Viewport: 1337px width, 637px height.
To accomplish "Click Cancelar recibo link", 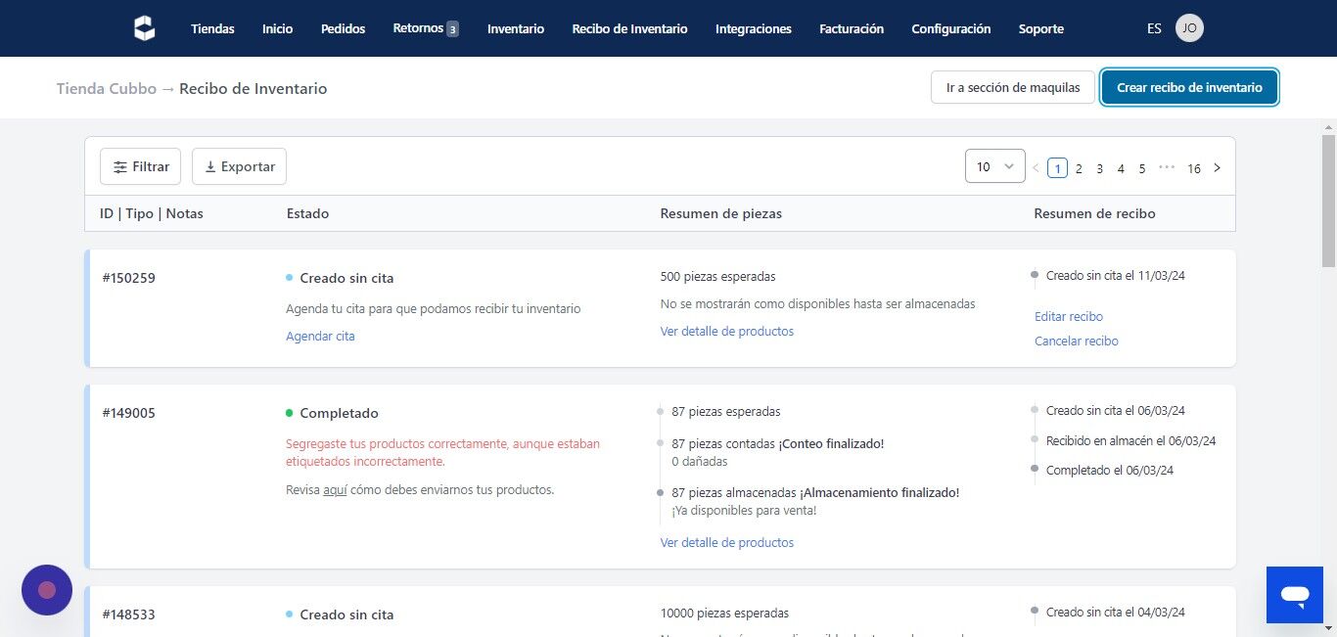I will pyautogui.click(x=1076, y=341).
